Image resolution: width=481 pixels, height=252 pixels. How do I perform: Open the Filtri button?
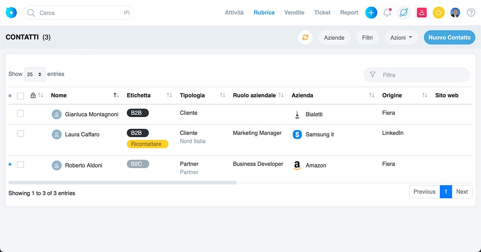(367, 38)
